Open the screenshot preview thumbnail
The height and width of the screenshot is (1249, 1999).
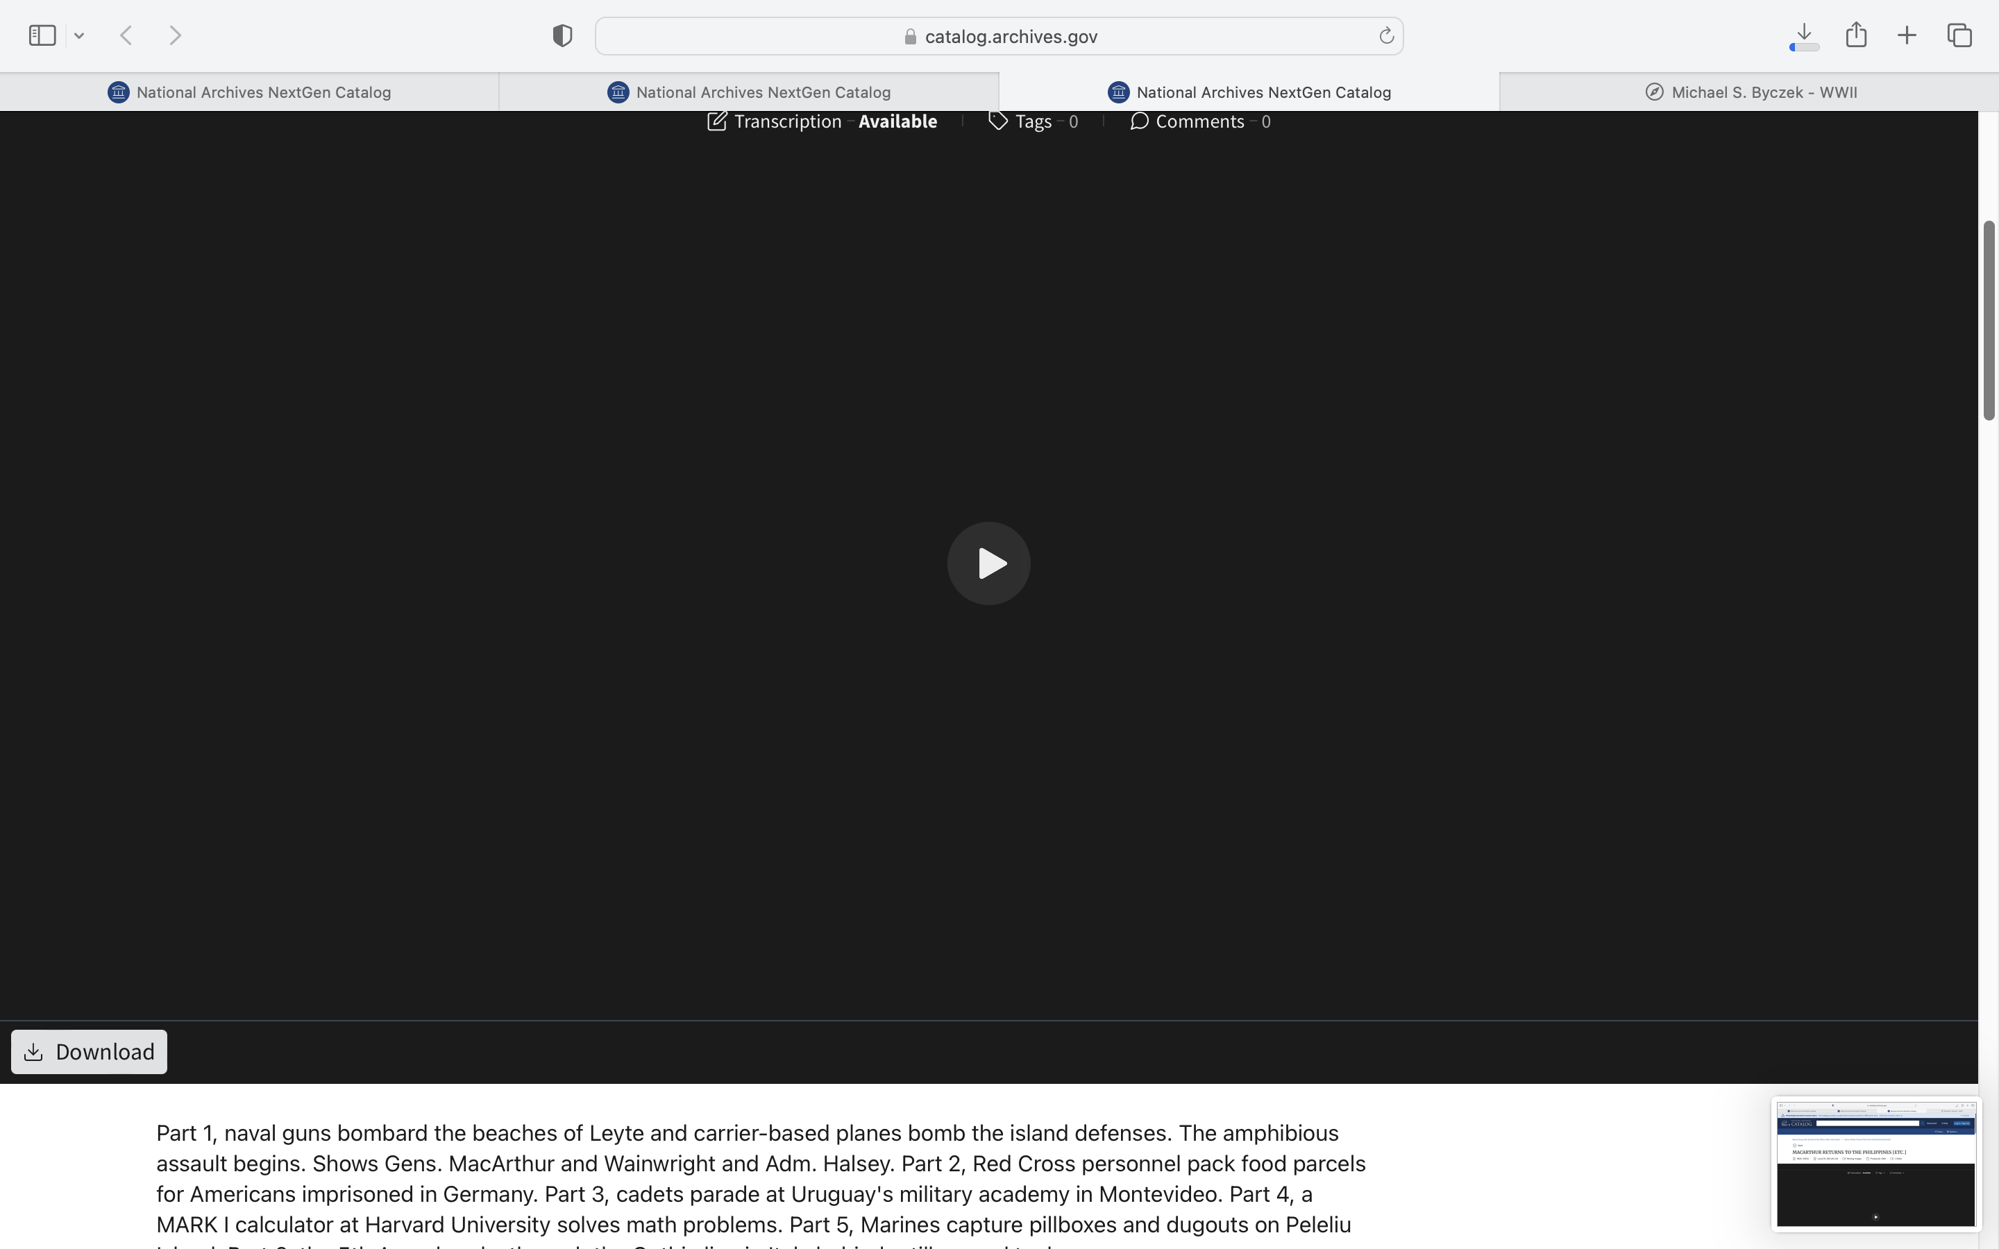(1875, 1163)
